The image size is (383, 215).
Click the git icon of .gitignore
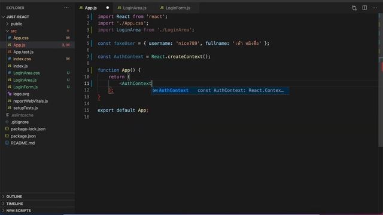[x=7, y=122]
